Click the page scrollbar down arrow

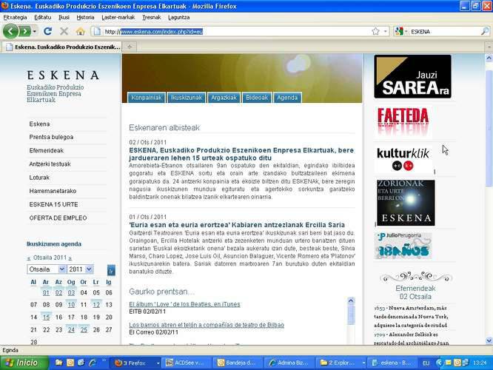(x=489, y=340)
